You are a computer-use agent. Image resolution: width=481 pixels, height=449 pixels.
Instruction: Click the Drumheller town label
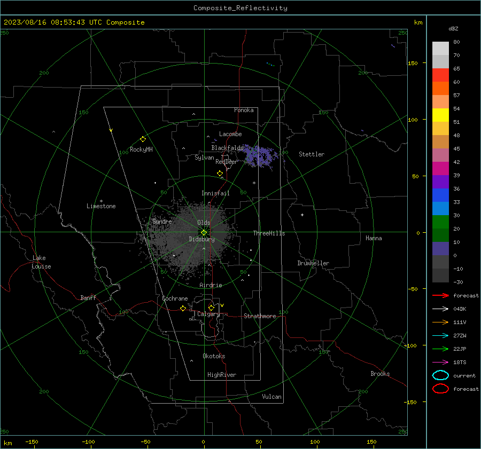(x=313, y=263)
